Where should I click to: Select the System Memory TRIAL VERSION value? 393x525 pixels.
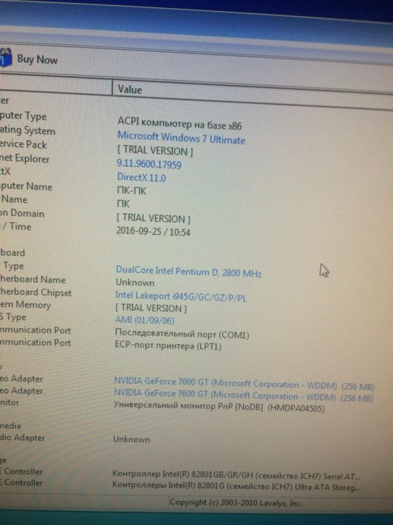point(151,308)
